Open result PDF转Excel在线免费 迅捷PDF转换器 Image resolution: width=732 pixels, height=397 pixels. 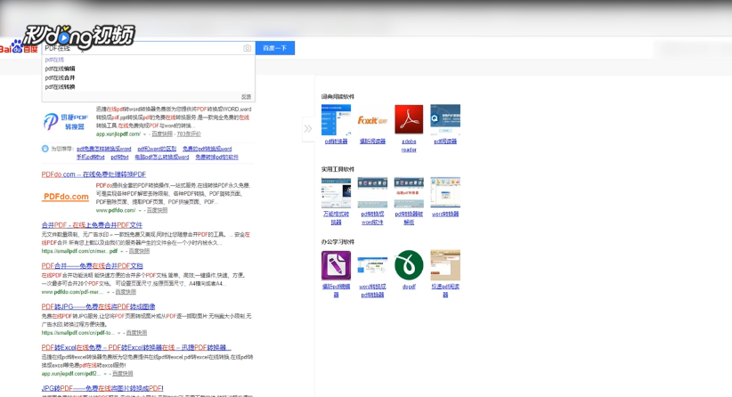(136, 347)
